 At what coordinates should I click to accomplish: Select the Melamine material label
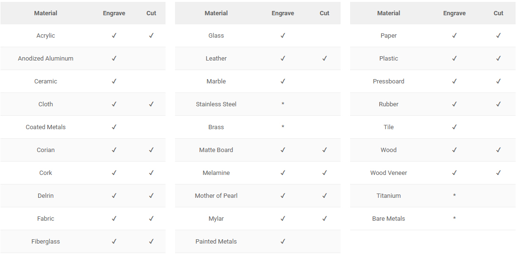click(216, 173)
